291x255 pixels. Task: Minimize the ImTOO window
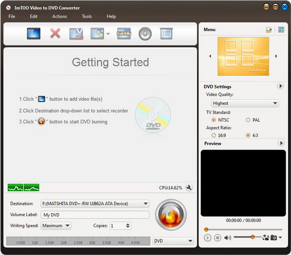point(266,7)
